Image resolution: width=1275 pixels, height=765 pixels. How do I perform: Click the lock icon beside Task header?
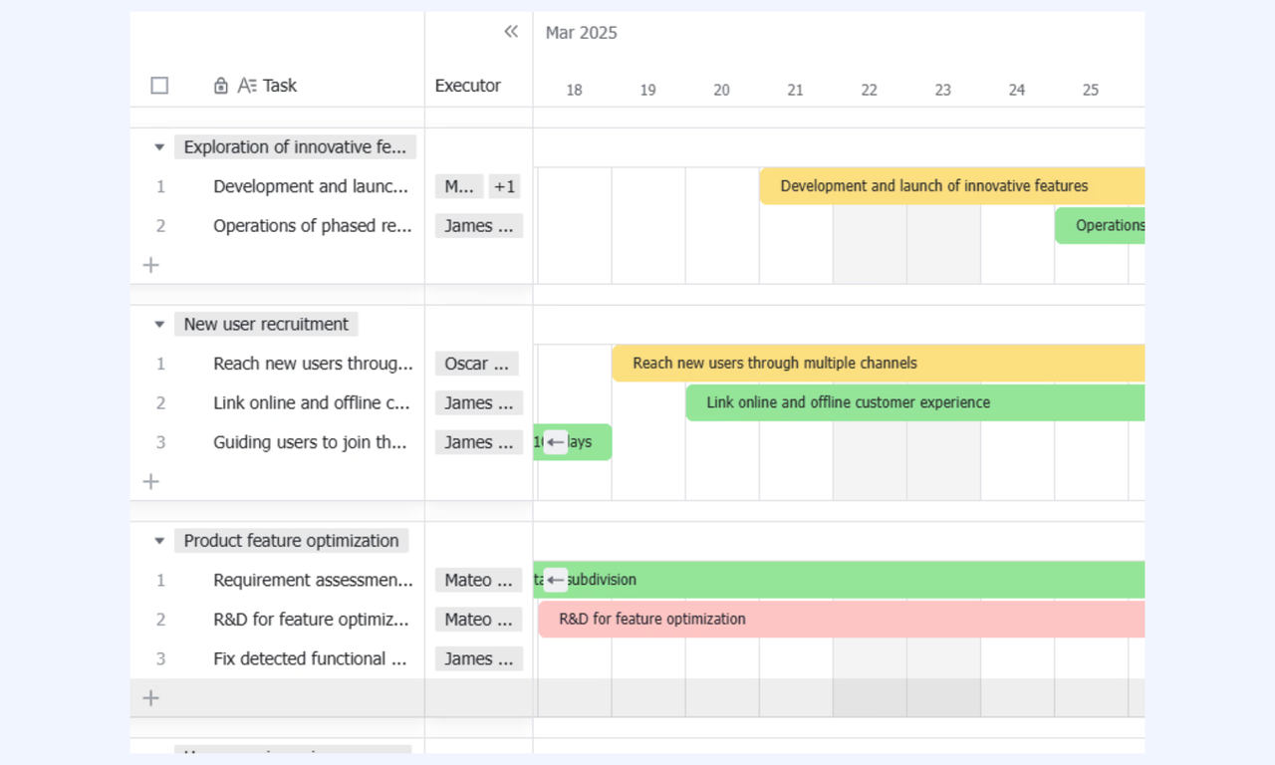coord(221,86)
